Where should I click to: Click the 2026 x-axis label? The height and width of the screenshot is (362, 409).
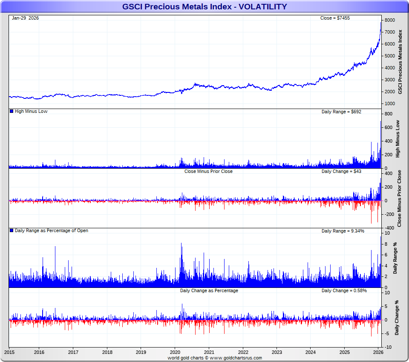pyautogui.click(x=378, y=352)
